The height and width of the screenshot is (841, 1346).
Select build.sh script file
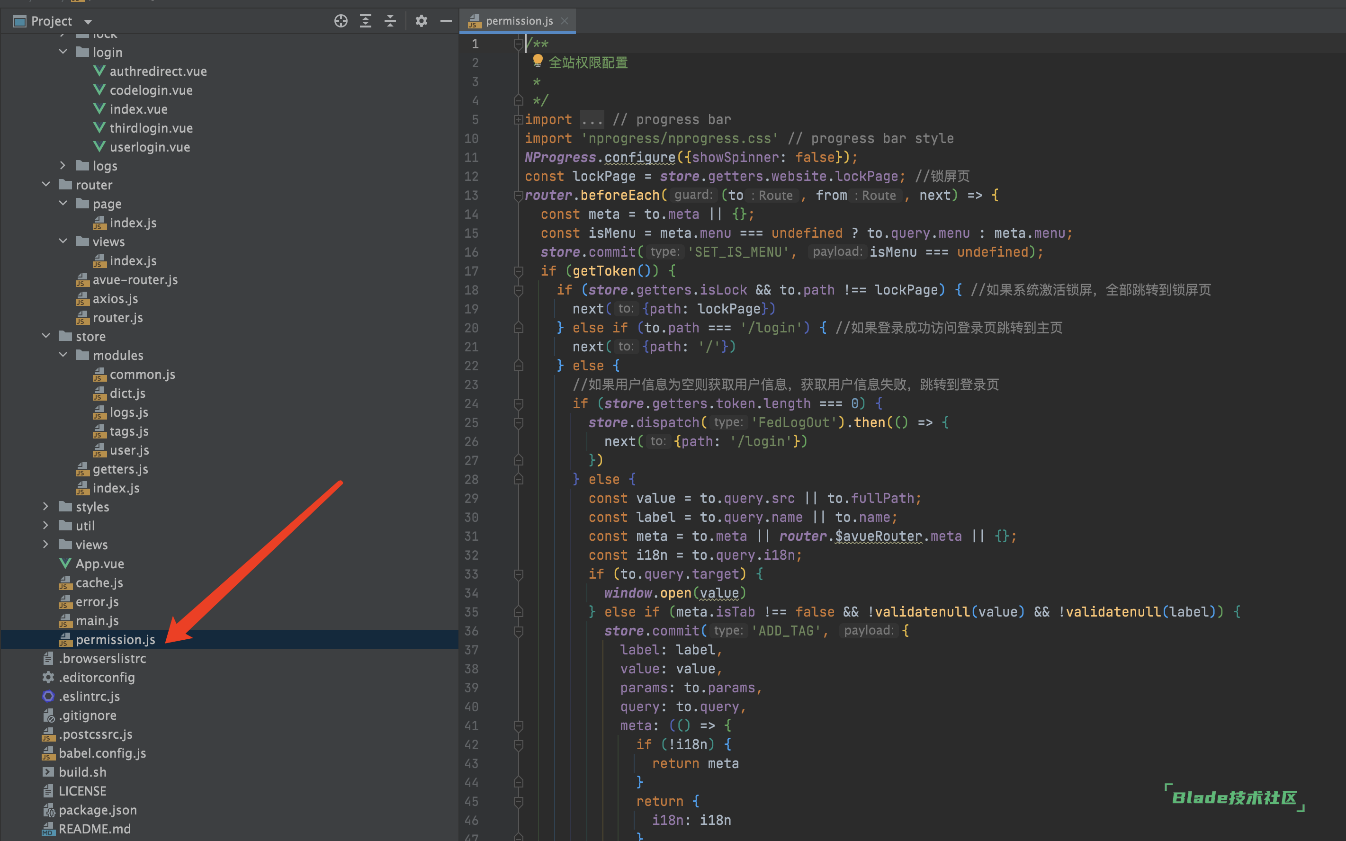[82, 772]
